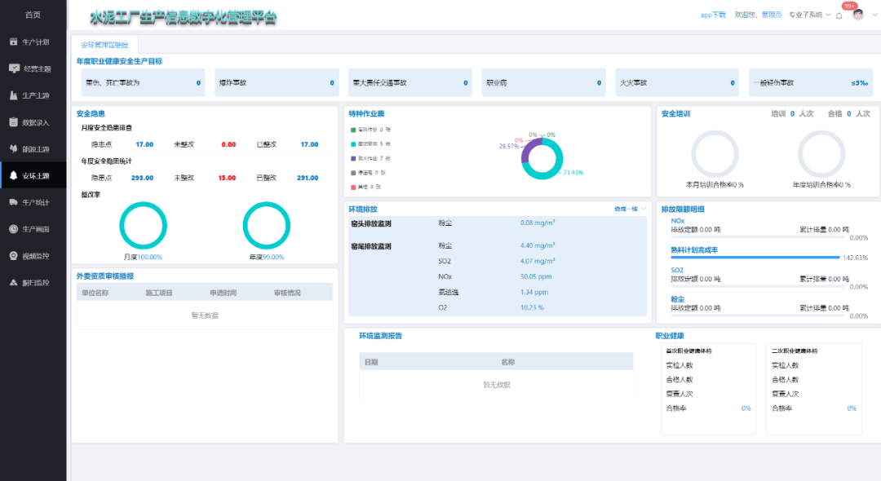Click the 生产画面 clock icon
The width and height of the screenshot is (881, 481).
click(14, 229)
